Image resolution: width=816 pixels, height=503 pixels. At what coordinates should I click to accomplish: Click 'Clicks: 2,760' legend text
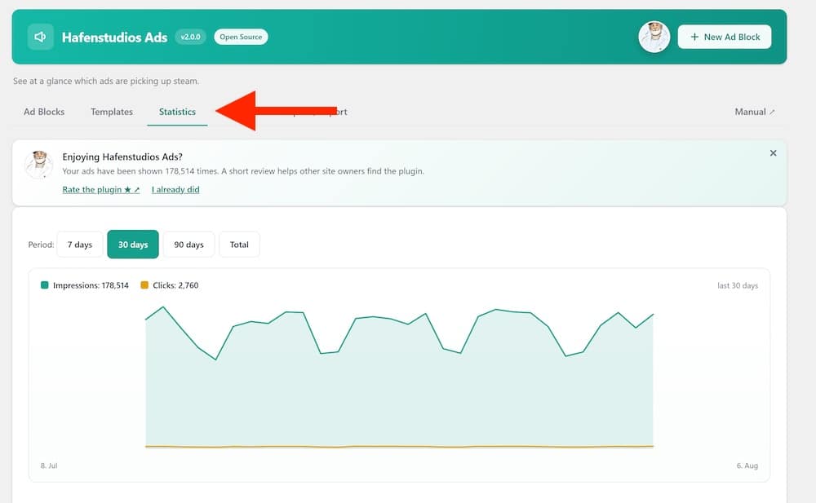pos(175,285)
